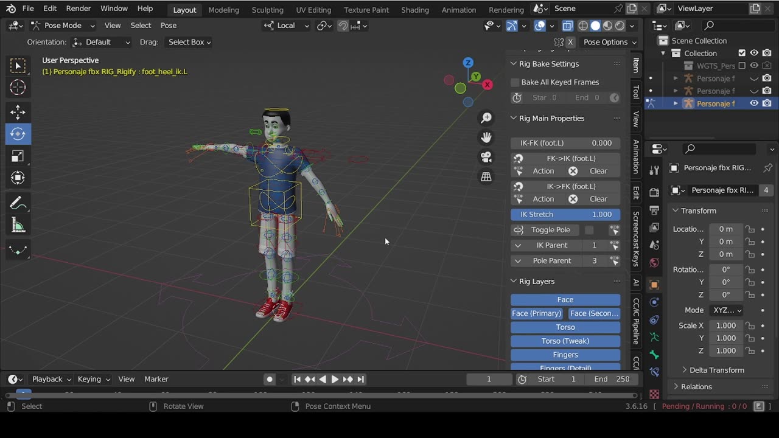Open the Render properties tab icon

click(x=654, y=192)
